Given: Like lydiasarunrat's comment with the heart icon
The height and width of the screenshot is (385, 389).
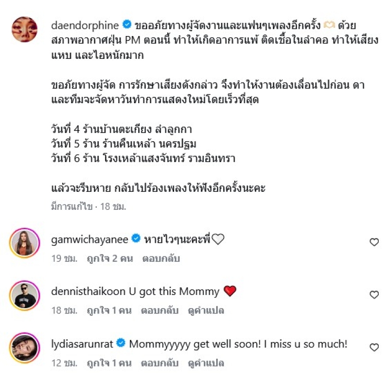Looking at the screenshot, I should click(374, 347).
